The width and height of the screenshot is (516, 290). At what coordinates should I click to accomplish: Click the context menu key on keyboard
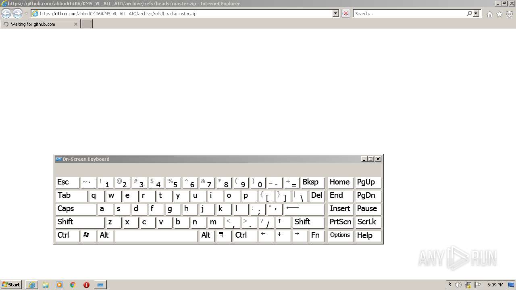point(224,236)
